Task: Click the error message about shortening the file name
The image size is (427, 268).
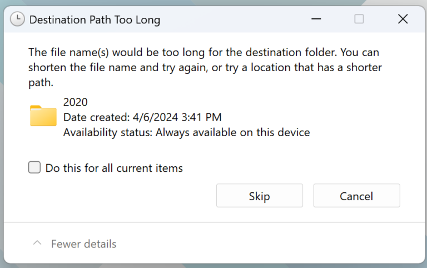Action: pyautogui.click(x=205, y=68)
